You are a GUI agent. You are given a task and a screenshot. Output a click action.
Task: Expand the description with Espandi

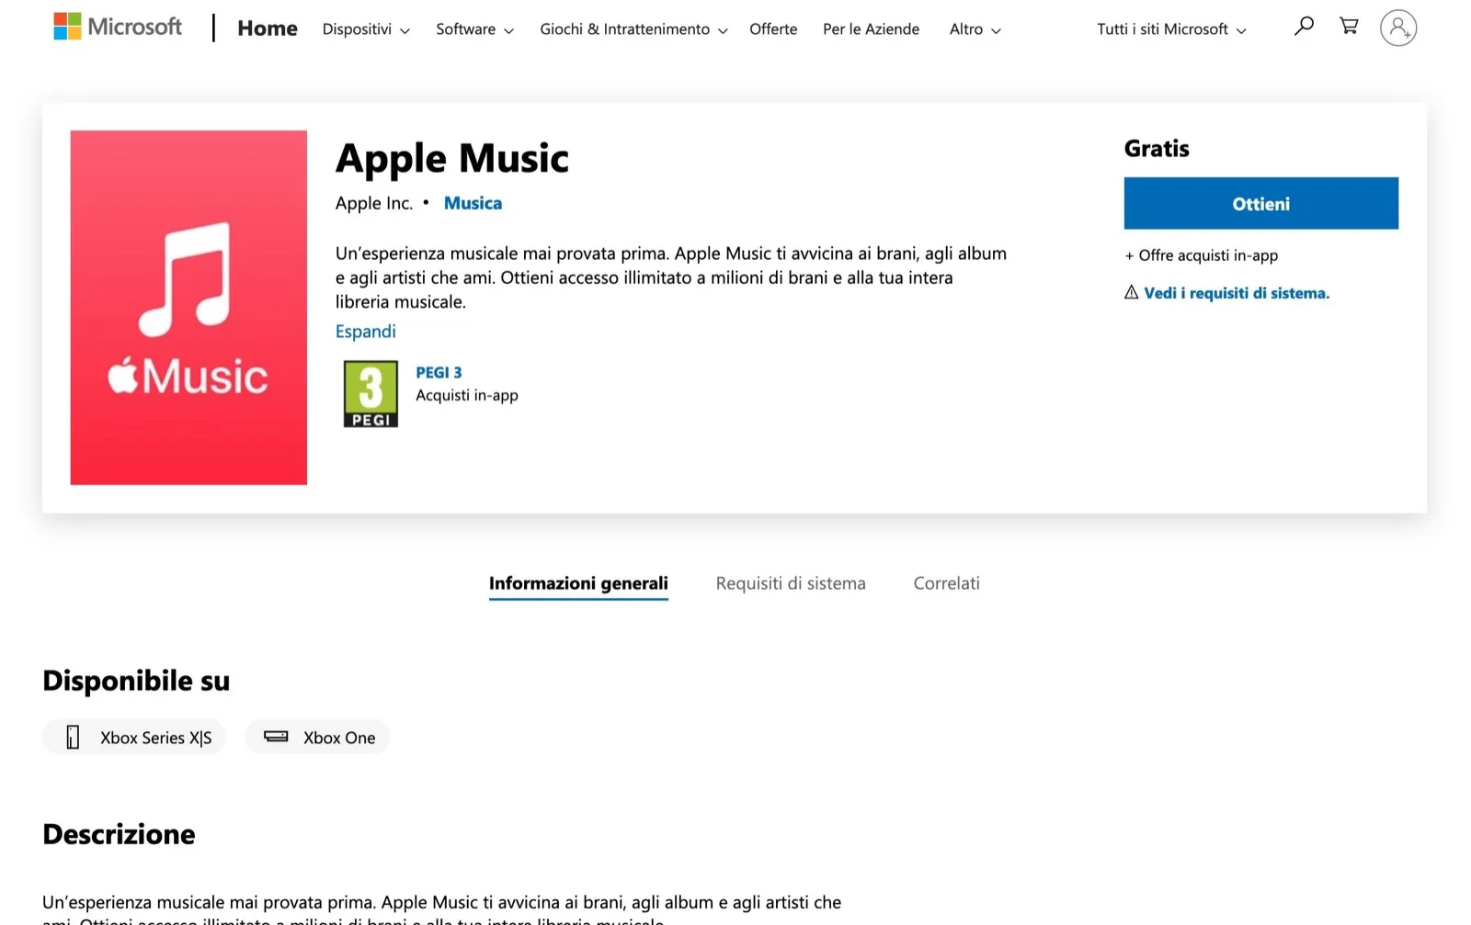(365, 332)
